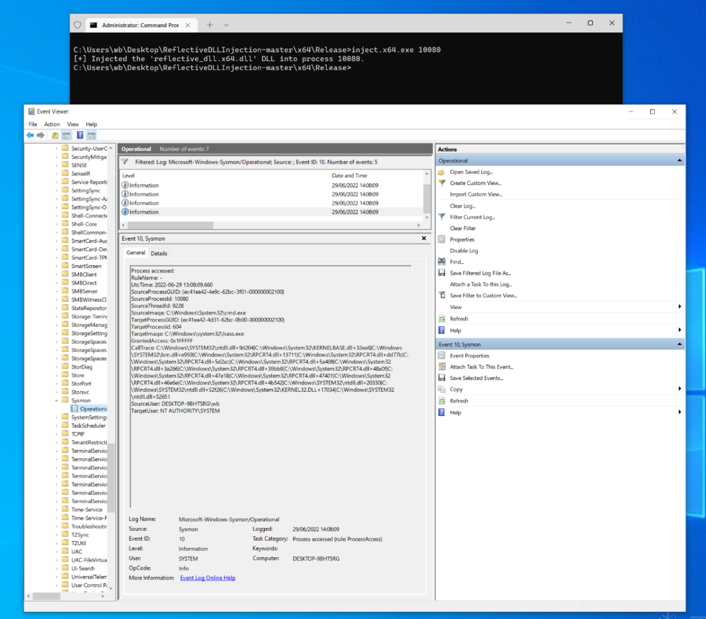
Task: Click the Filter Current Log funnel icon
Action: 442,217
